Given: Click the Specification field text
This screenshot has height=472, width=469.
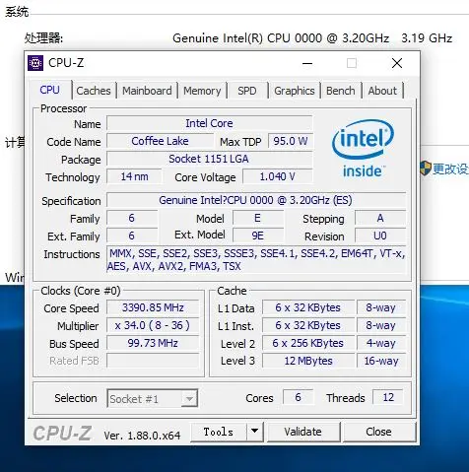Looking at the screenshot, I should pos(256,200).
